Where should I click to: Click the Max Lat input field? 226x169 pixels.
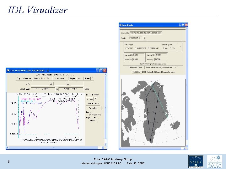click(x=139, y=55)
